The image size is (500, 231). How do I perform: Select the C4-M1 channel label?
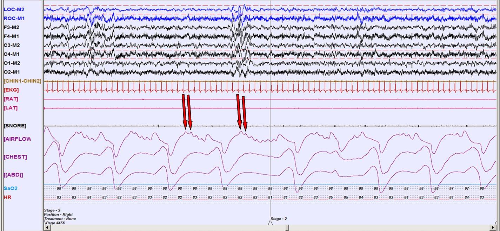click(12, 54)
